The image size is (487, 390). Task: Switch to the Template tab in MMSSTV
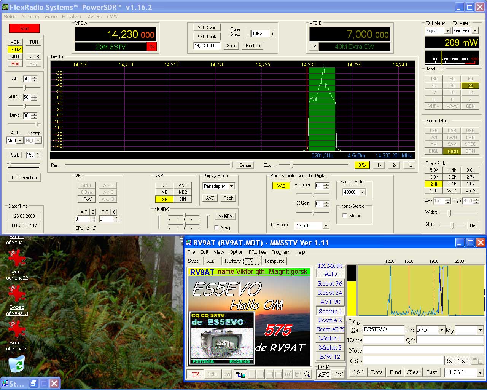point(274,261)
